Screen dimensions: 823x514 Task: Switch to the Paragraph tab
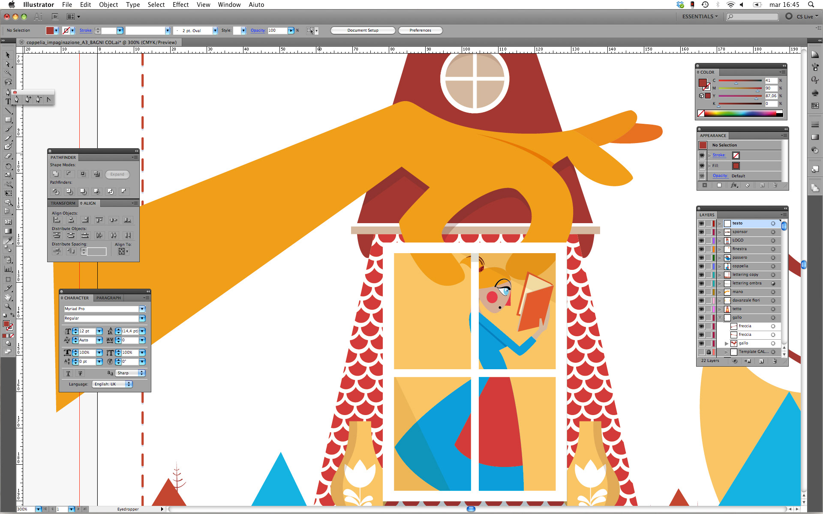(x=108, y=298)
